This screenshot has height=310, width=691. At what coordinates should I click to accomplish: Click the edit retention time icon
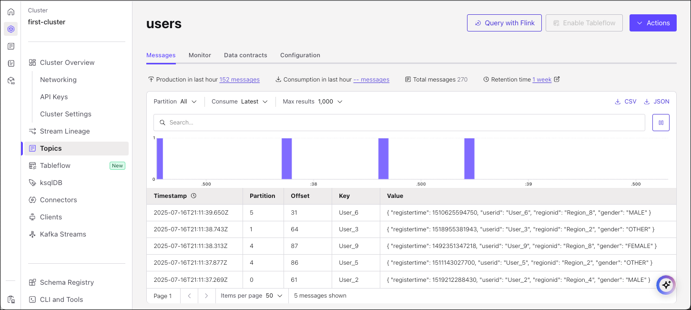click(x=557, y=80)
